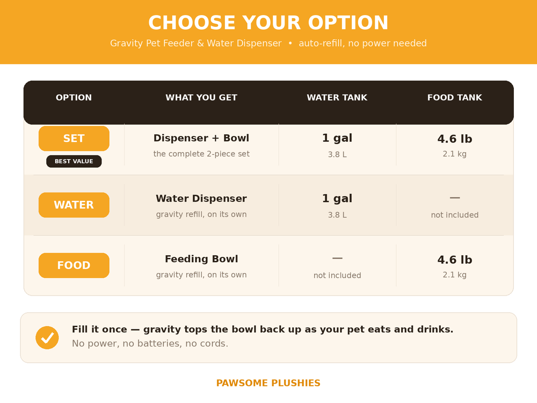
Task: Select the FOOD option button
Action: click(74, 265)
